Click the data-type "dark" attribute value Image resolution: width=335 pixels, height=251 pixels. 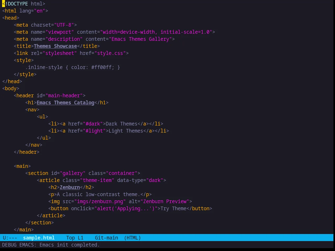point(155,180)
